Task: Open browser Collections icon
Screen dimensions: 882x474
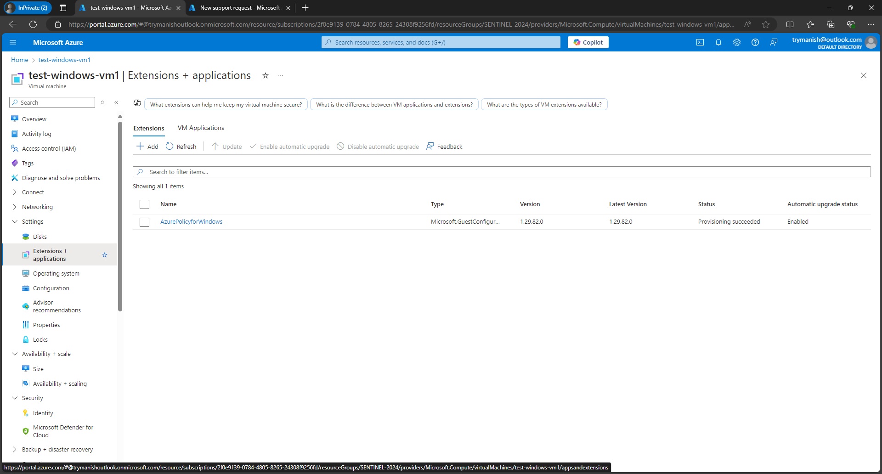Action: pos(831,24)
